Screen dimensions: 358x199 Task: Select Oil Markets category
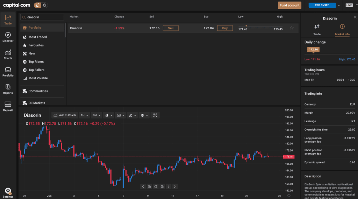tap(36, 103)
